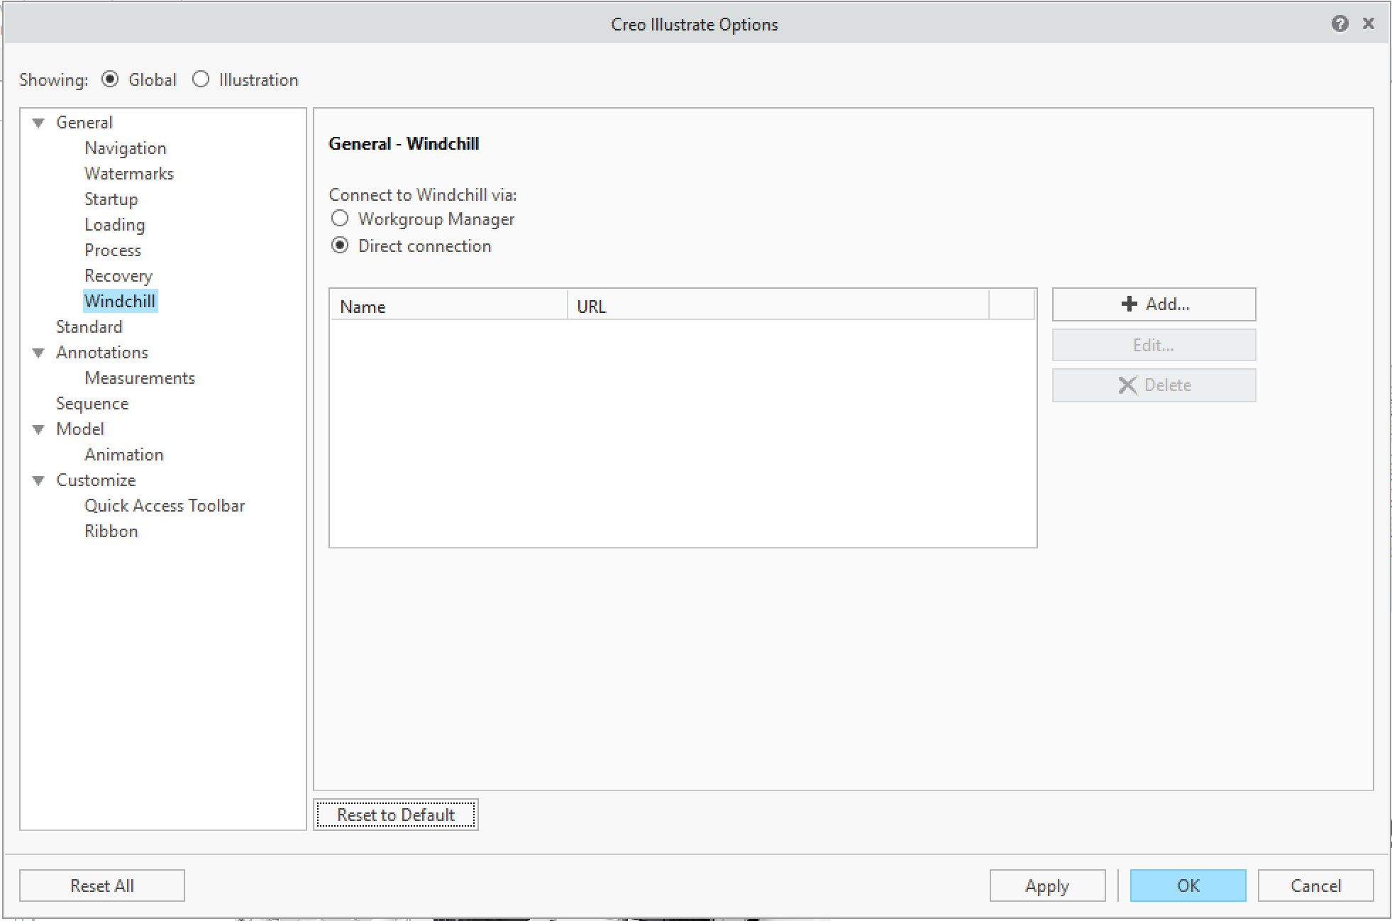Select the Windchill settings page
1392x921 pixels.
(120, 301)
